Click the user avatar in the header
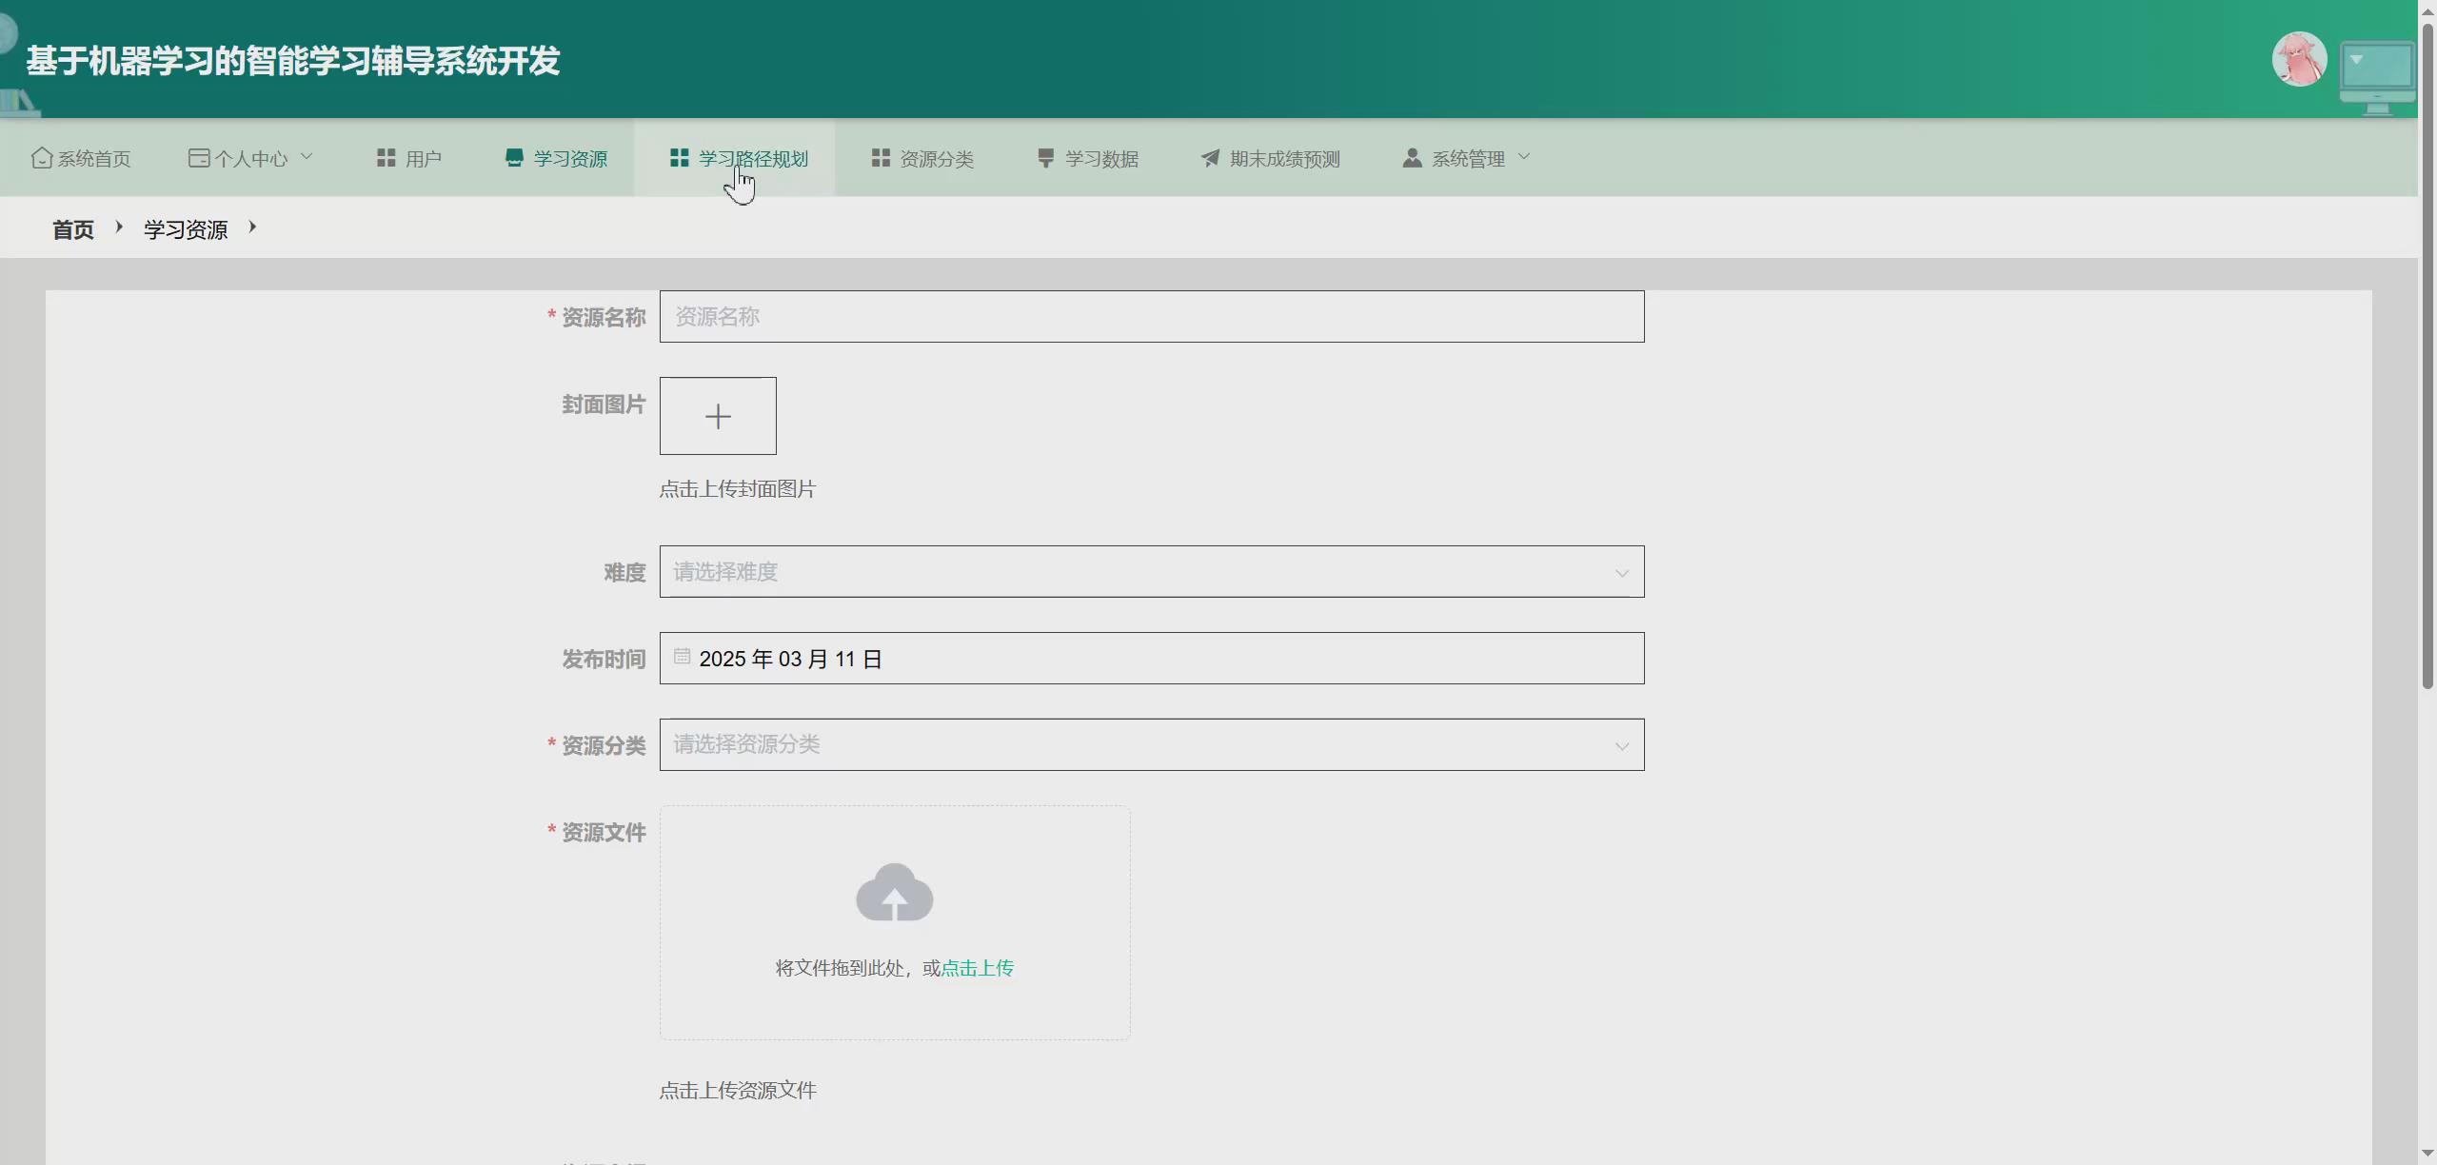This screenshot has width=2437, height=1165. pyautogui.click(x=2298, y=60)
